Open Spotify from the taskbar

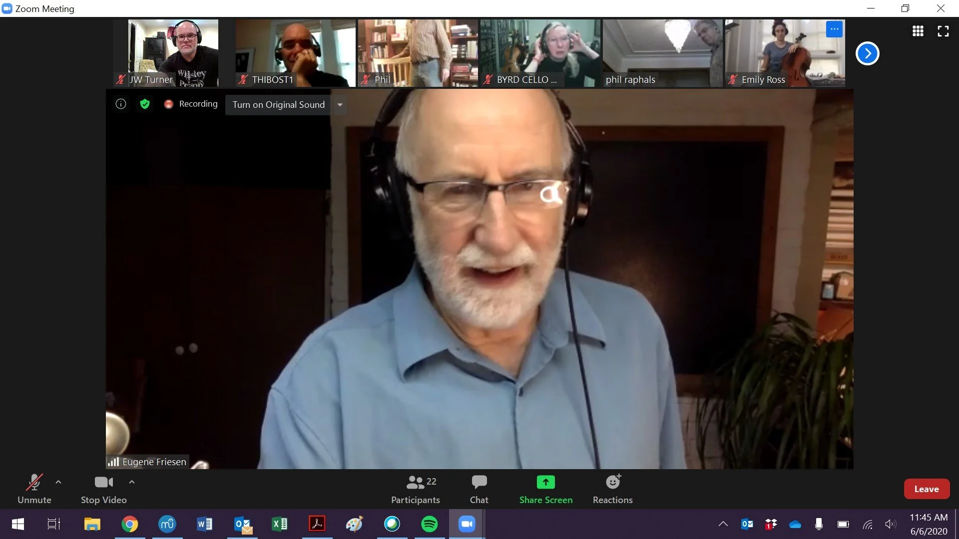click(x=429, y=524)
